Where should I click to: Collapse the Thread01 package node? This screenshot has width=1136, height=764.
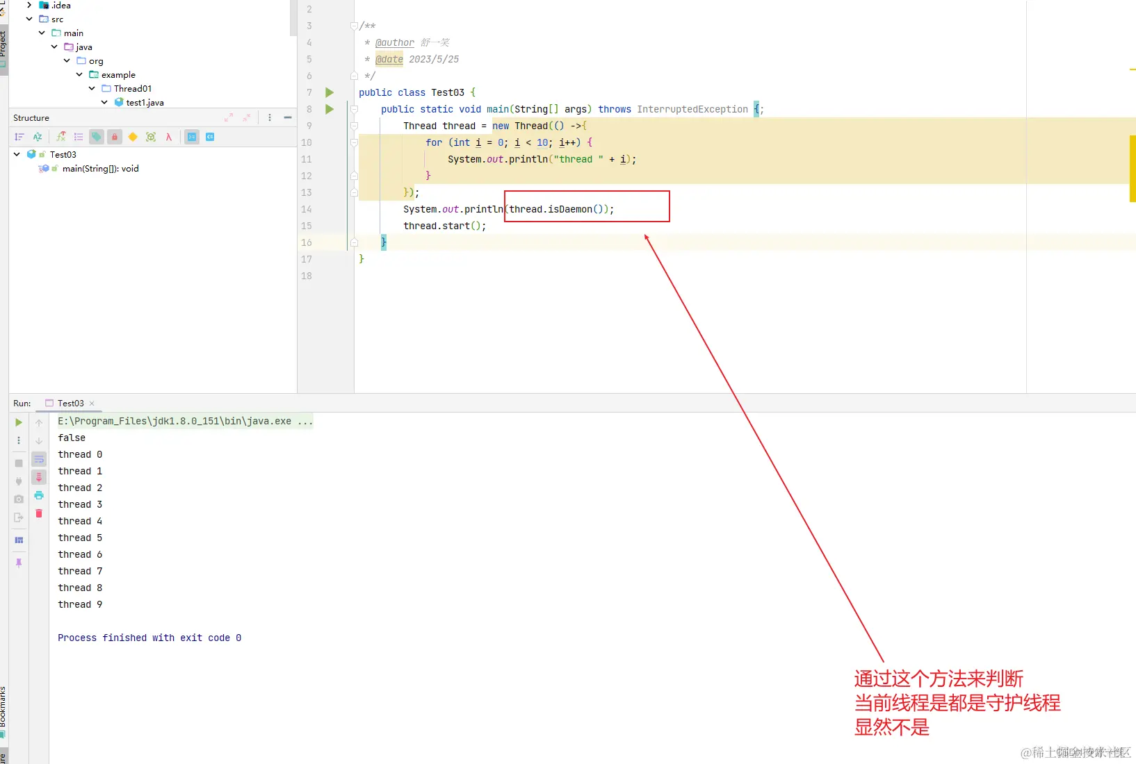pos(92,88)
